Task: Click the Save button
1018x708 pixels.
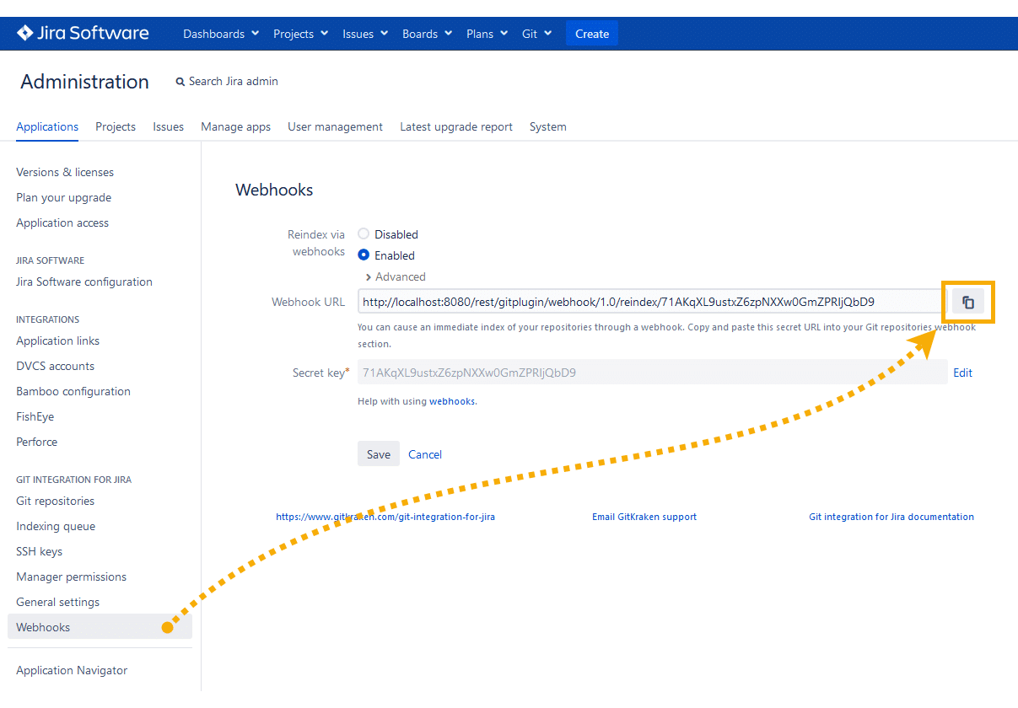Action: pos(379,453)
